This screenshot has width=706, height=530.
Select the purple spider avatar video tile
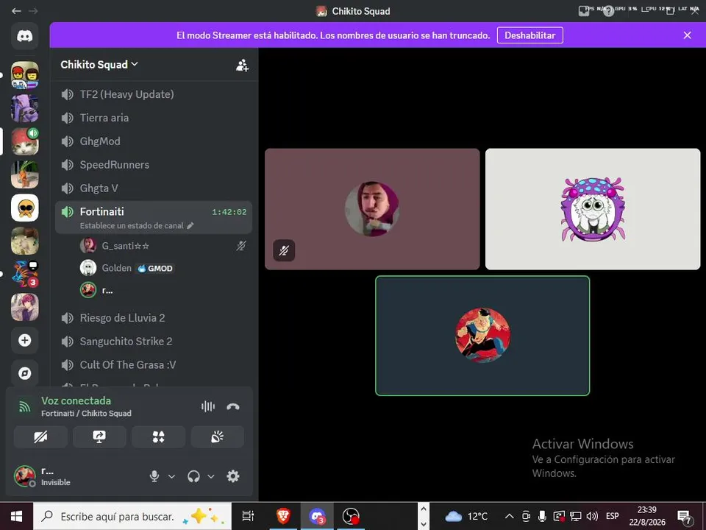point(593,209)
